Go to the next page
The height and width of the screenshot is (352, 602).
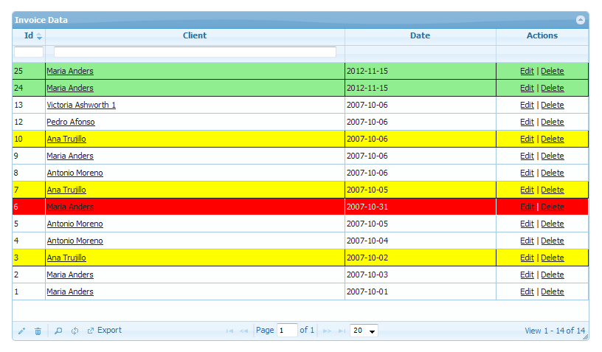pos(328,331)
